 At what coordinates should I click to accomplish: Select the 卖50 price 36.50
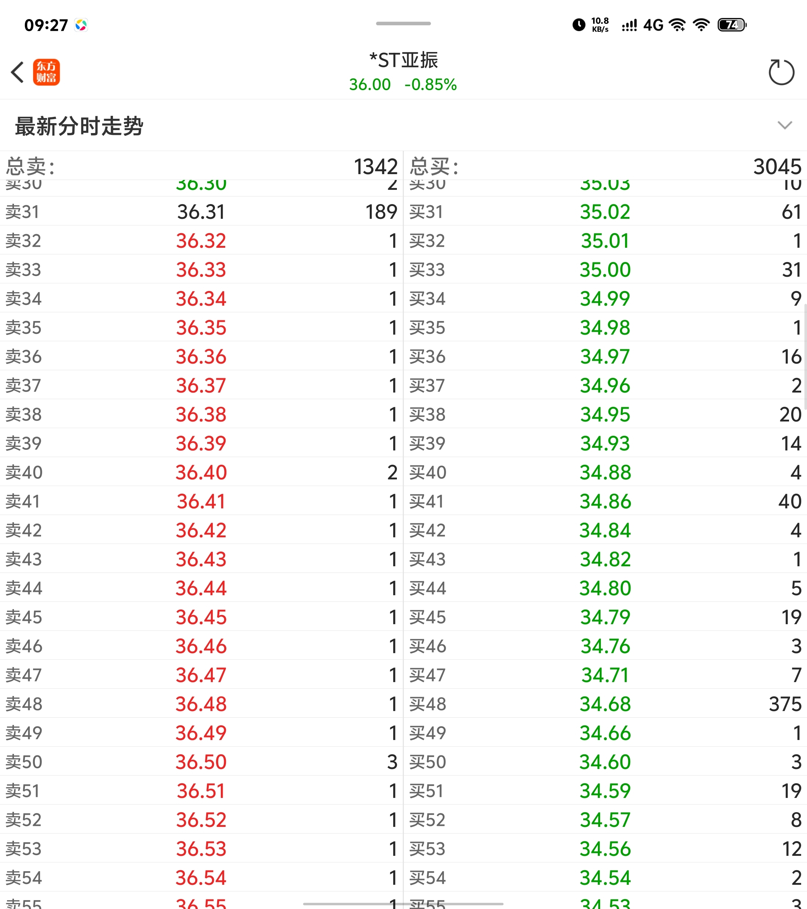[x=201, y=762]
